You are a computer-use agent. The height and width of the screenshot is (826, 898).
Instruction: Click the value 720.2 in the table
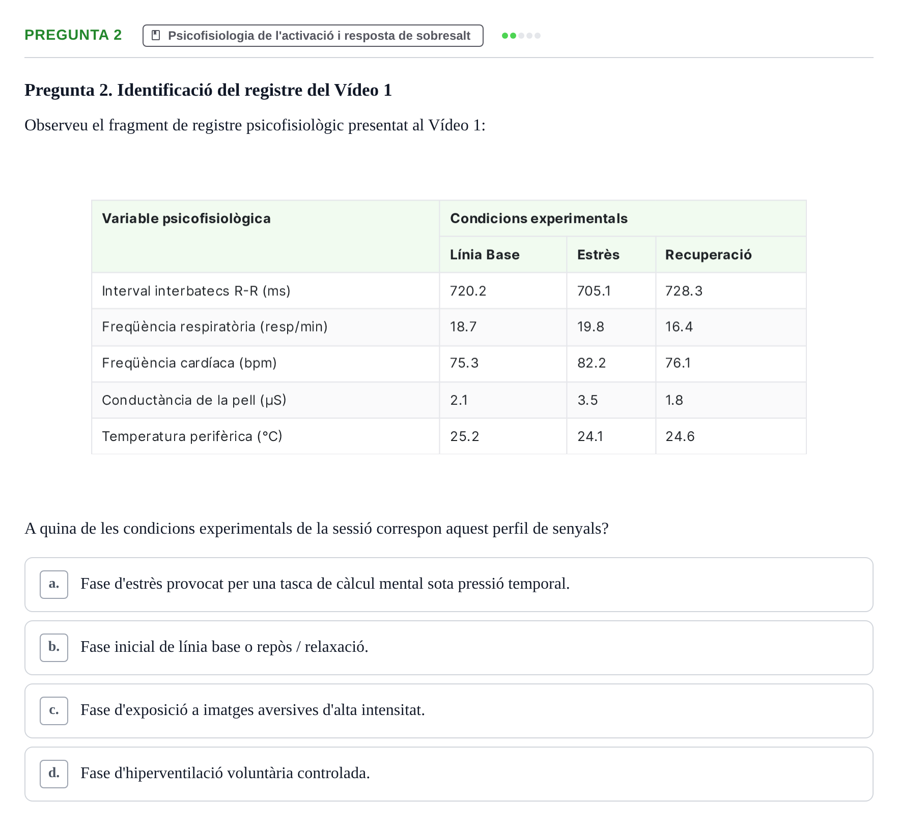tap(468, 291)
